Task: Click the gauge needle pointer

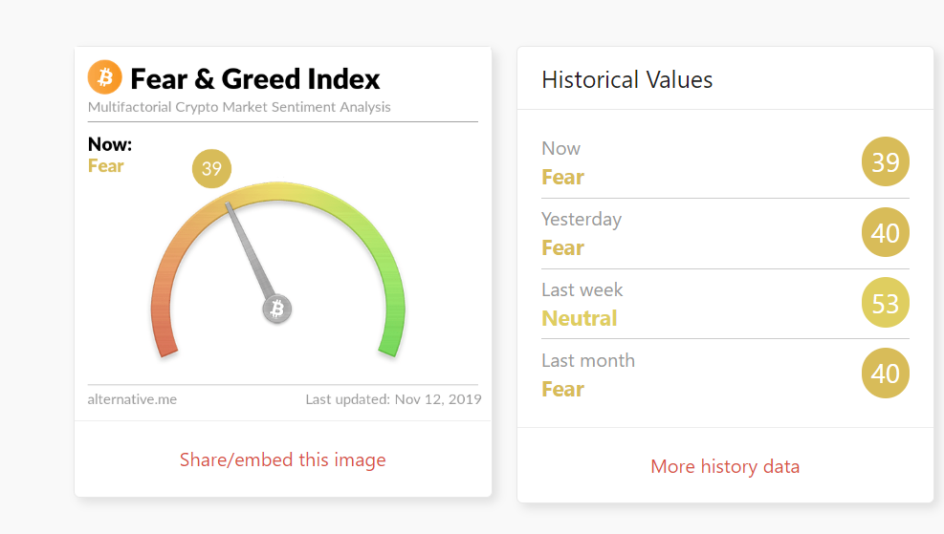Action: click(250, 251)
